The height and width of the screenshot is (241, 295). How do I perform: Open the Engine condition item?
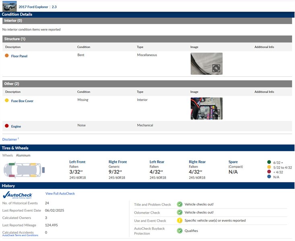tap(16, 127)
